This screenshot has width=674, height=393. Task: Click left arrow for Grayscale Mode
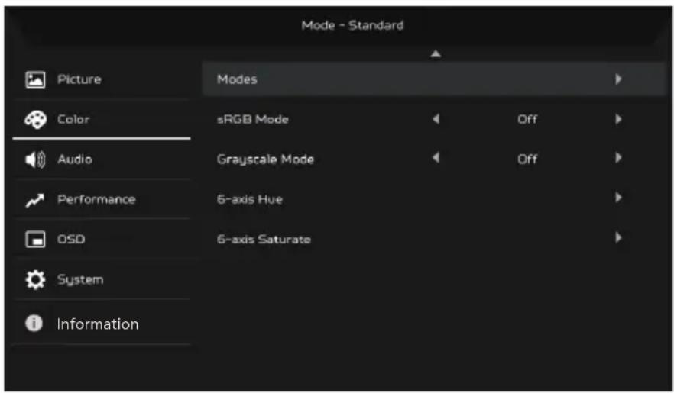coord(436,158)
